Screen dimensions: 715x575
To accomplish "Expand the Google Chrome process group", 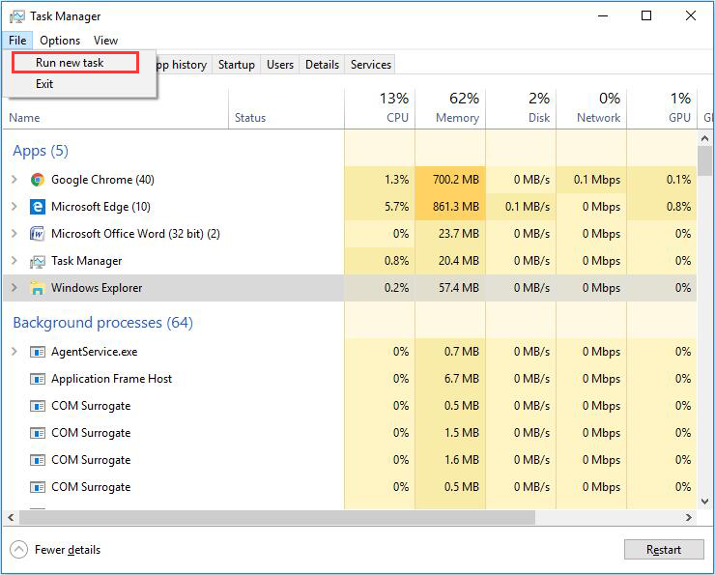I will pos(14,180).
